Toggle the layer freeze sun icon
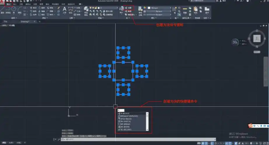This screenshot has width=269, height=145. [x=93, y=8]
